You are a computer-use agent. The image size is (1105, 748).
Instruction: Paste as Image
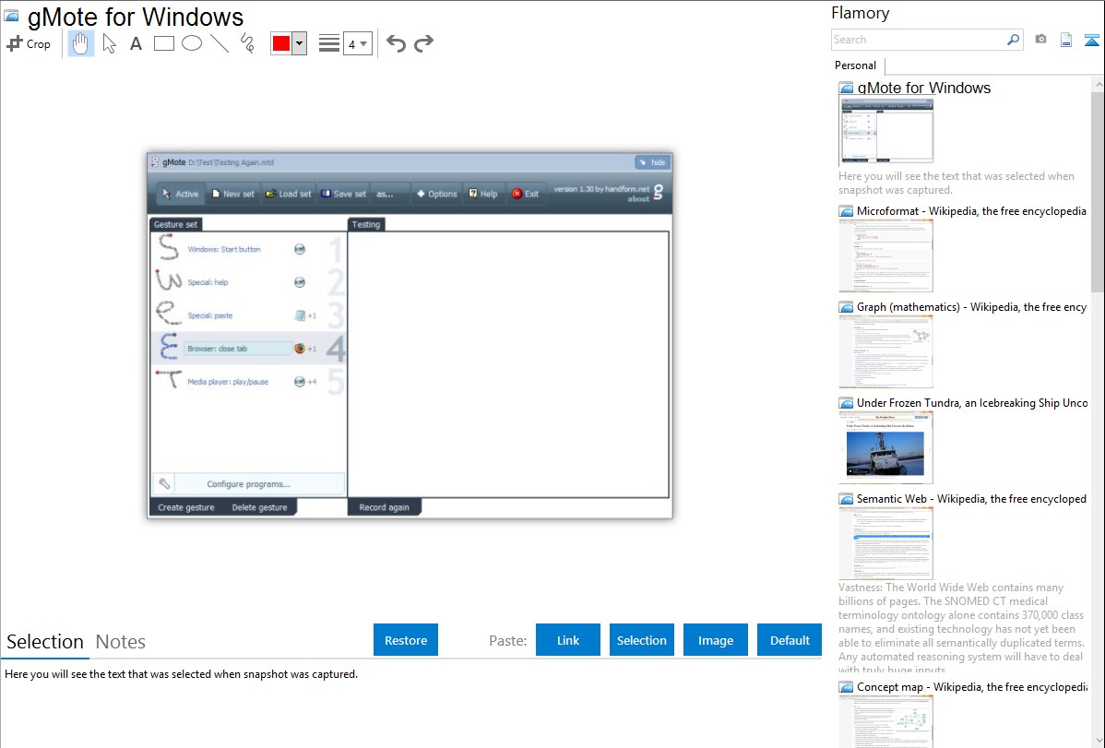point(716,640)
